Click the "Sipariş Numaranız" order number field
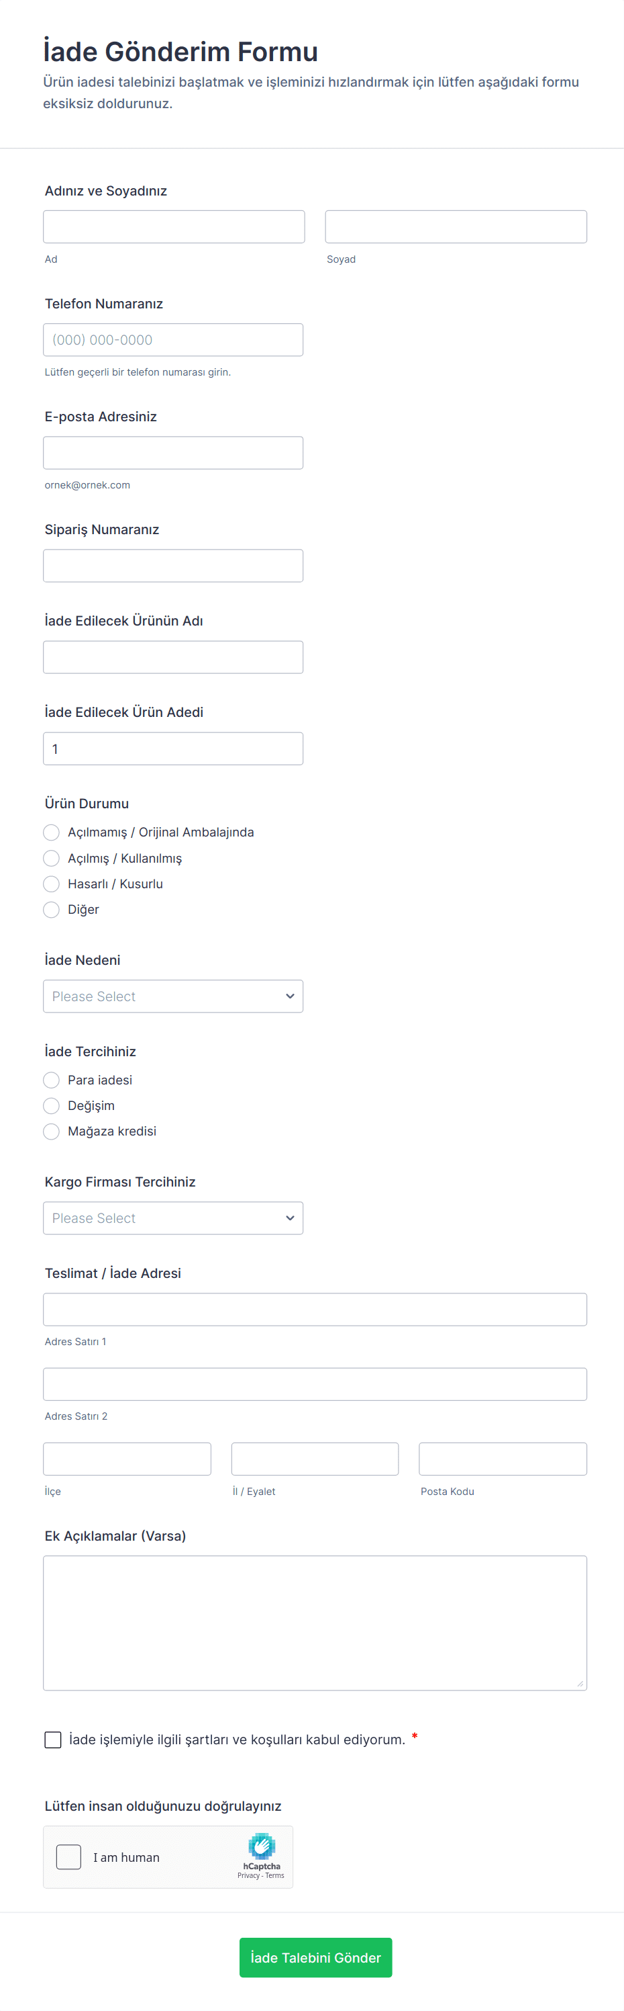Image resolution: width=624 pixels, height=2011 pixels. click(x=173, y=565)
